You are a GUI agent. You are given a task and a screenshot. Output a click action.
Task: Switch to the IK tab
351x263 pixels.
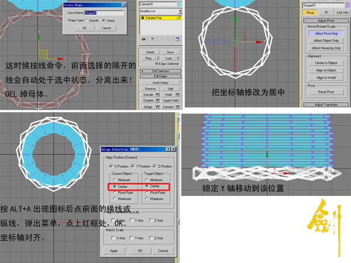tap(326, 12)
